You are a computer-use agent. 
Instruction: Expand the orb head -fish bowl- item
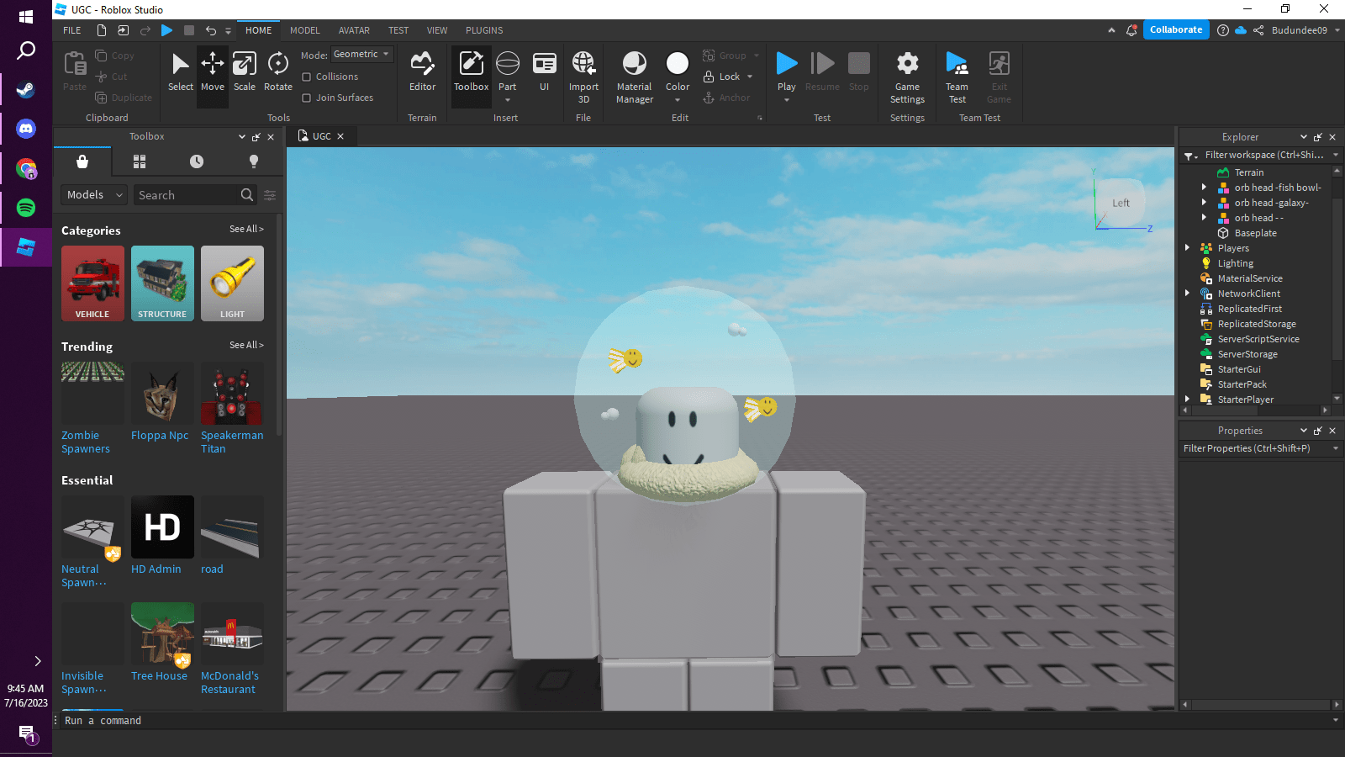[1204, 188]
